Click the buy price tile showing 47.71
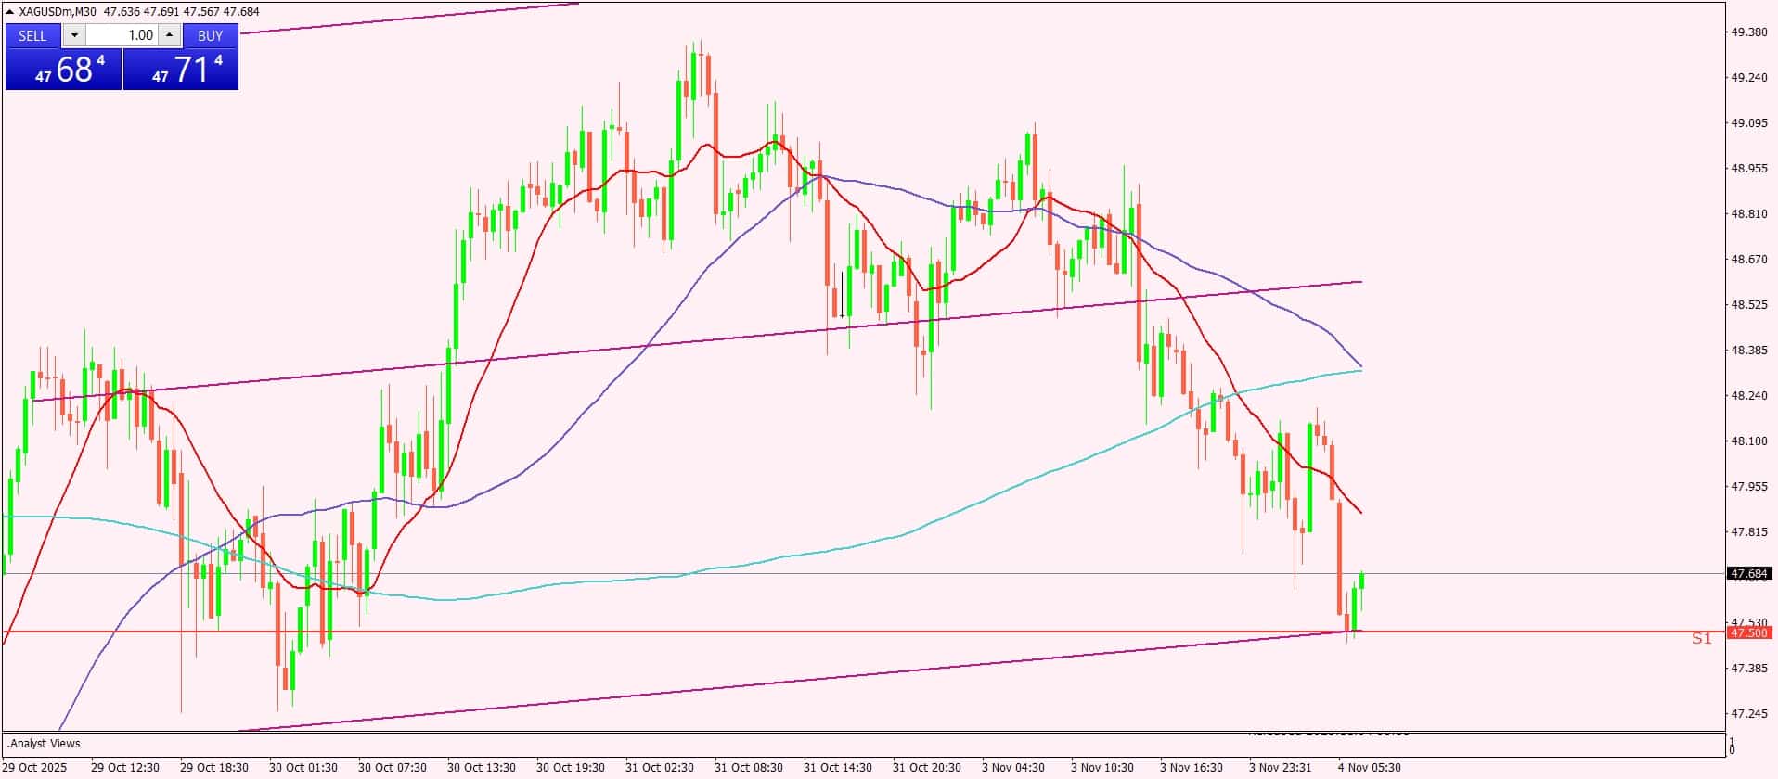 pyautogui.click(x=181, y=70)
